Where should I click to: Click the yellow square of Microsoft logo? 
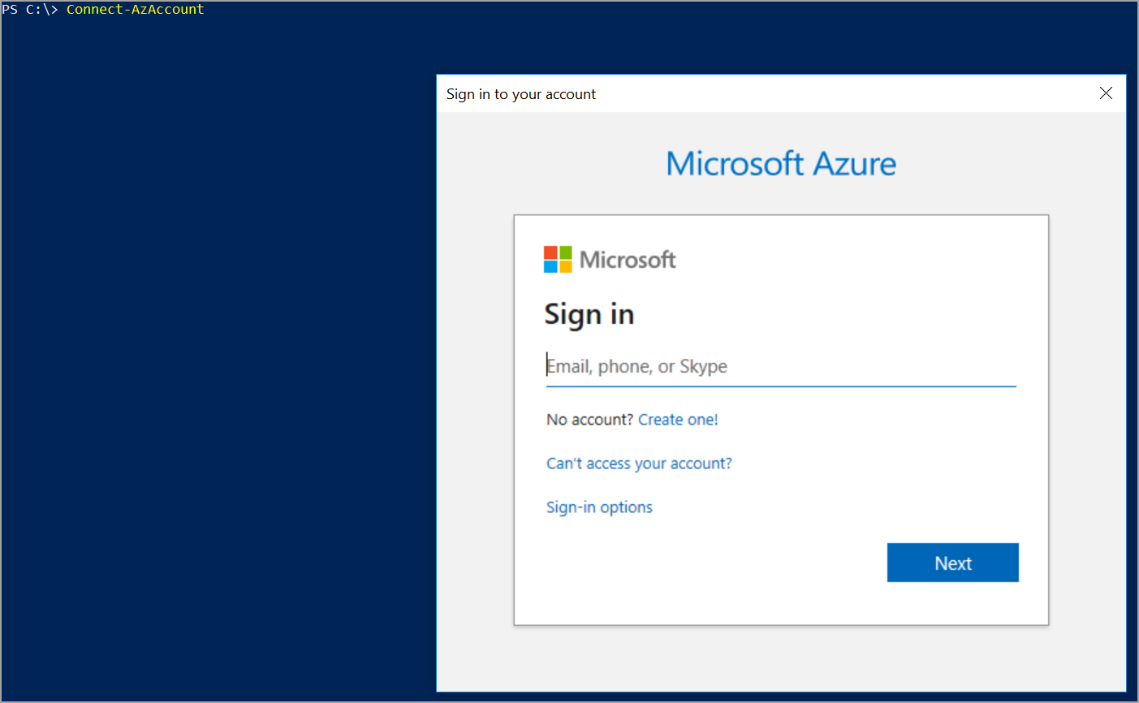pos(565,266)
